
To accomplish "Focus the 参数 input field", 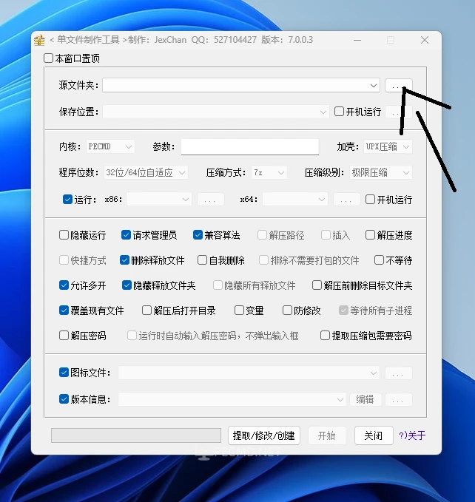I will tap(250, 146).
